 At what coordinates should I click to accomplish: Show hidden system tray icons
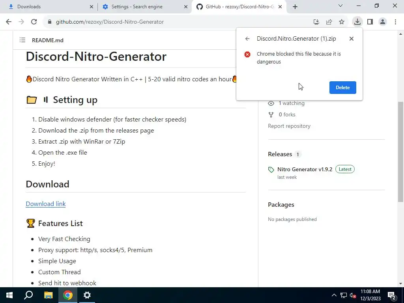pos(334,295)
